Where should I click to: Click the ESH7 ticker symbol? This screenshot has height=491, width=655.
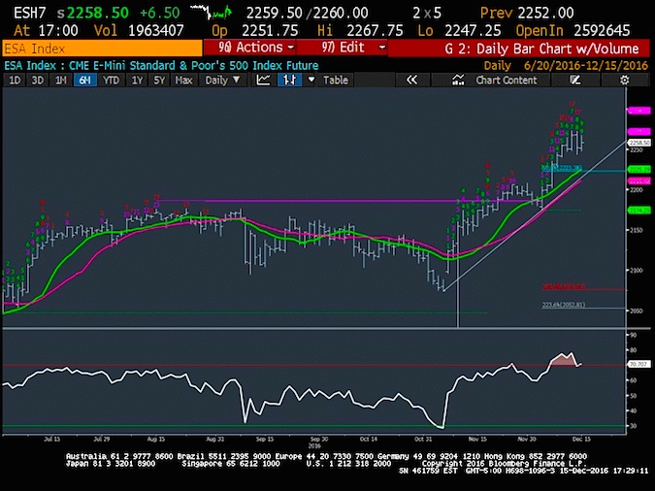30,13
